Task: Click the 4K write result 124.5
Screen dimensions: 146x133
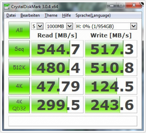Action: [x=111, y=86]
